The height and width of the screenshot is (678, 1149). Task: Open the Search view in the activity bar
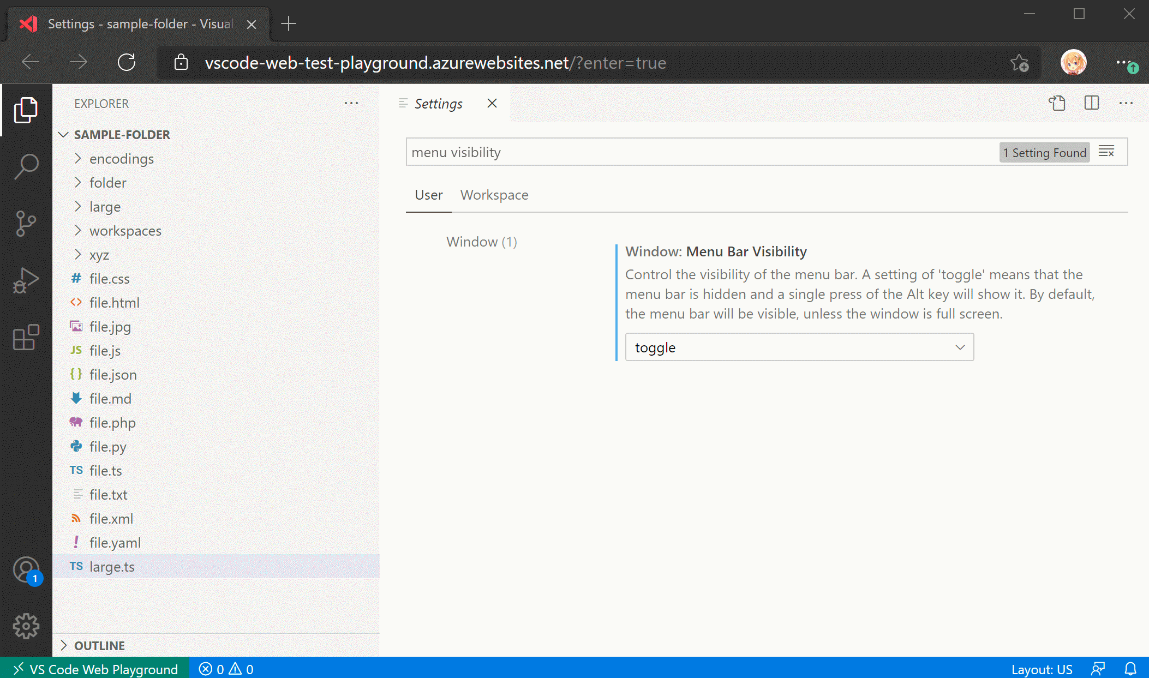26,166
